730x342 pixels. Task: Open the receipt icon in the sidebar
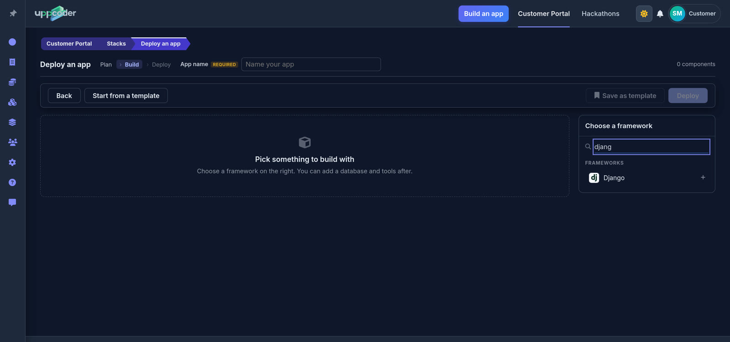12,62
